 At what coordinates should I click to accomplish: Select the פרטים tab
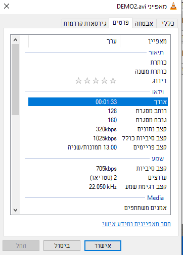(121, 23)
